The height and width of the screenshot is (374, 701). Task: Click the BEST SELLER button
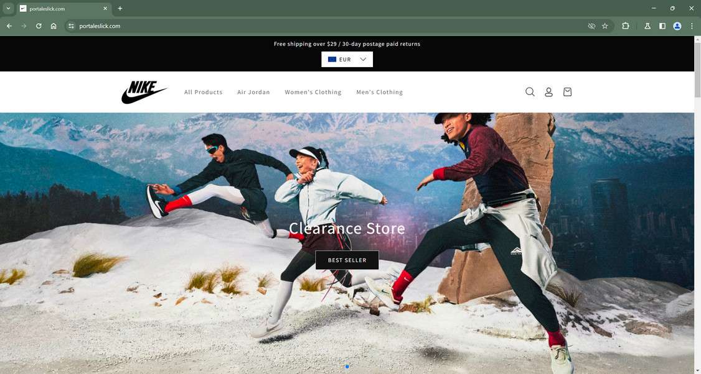pyautogui.click(x=347, y=260)
